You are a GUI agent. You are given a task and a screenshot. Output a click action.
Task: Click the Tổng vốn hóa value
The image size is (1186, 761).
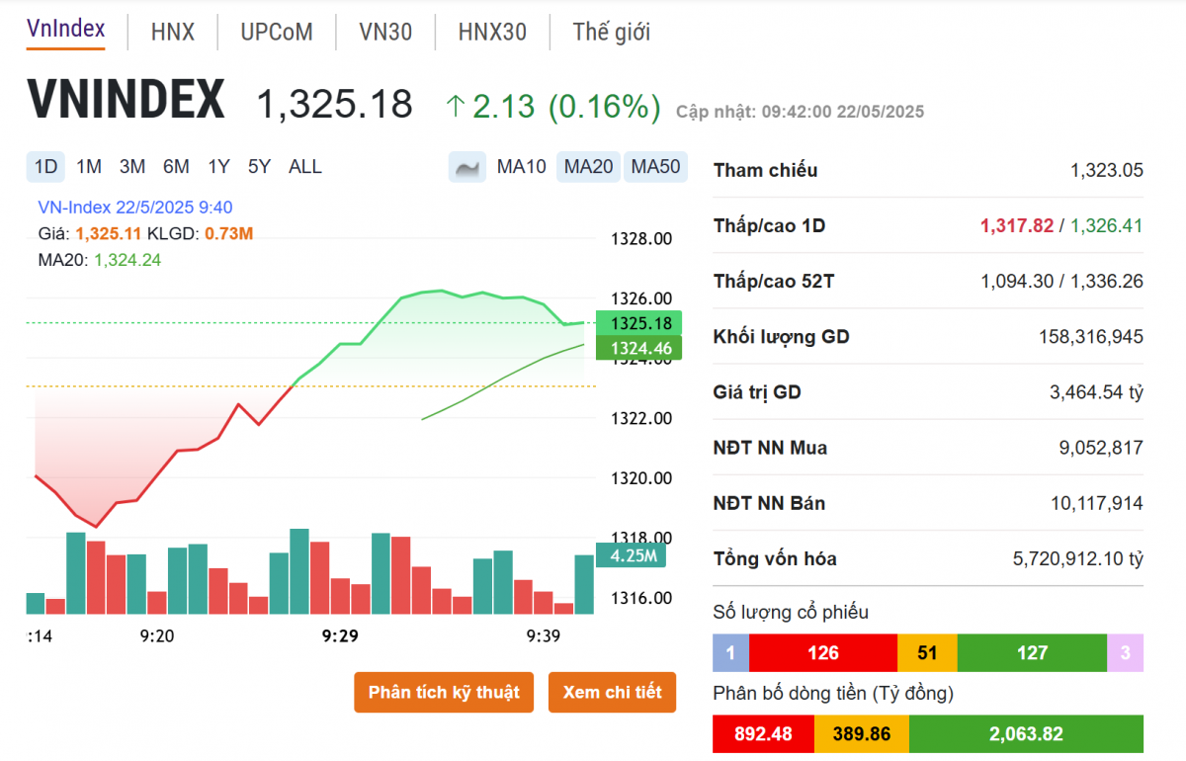tap(1078, 558)
